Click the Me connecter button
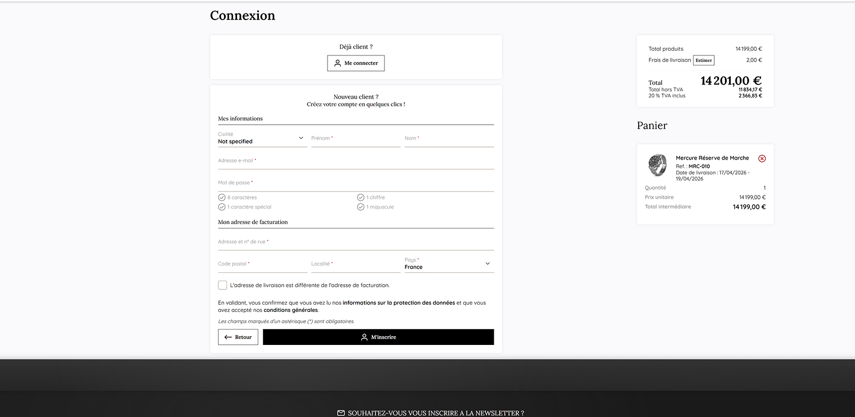 point(355,63)
